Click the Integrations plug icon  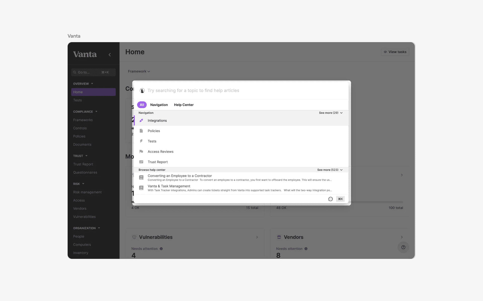[x=141, y=121]
